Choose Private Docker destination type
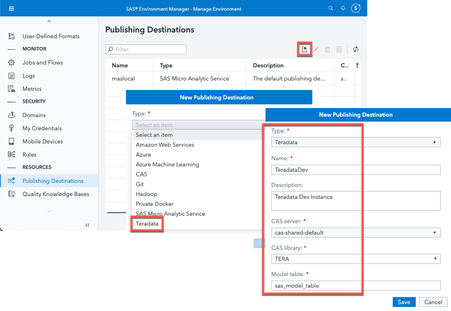The image size is (451, 311). tap(155, 204)
